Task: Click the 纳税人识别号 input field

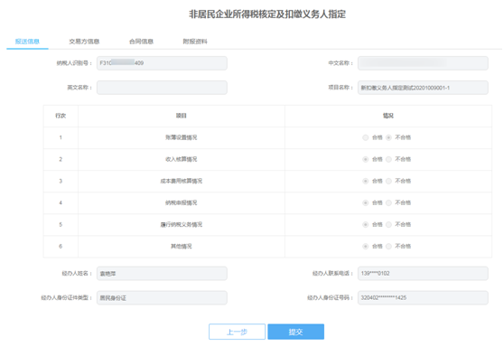Action: (x=162, y=63)
